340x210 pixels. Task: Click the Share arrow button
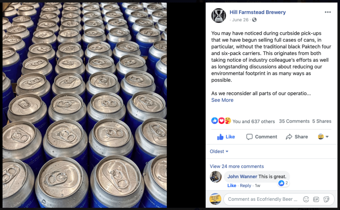(297, 137)
